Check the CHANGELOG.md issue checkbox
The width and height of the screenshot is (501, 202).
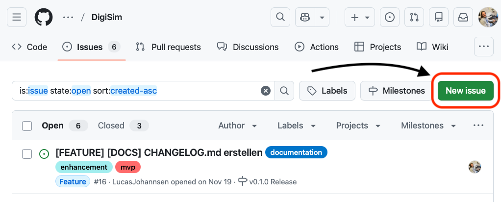coord(27,154)
